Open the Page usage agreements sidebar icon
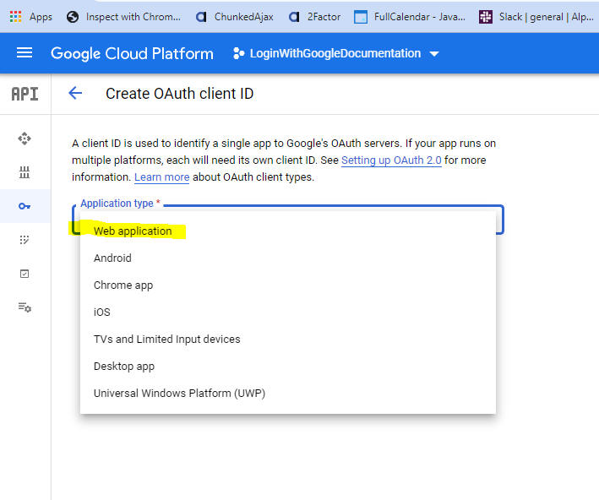The image size is (599, 500). 25,307
